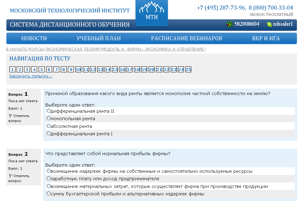Click phone number +7 (495) 287-73-96

pyautogui.click(x=221, y=8)
